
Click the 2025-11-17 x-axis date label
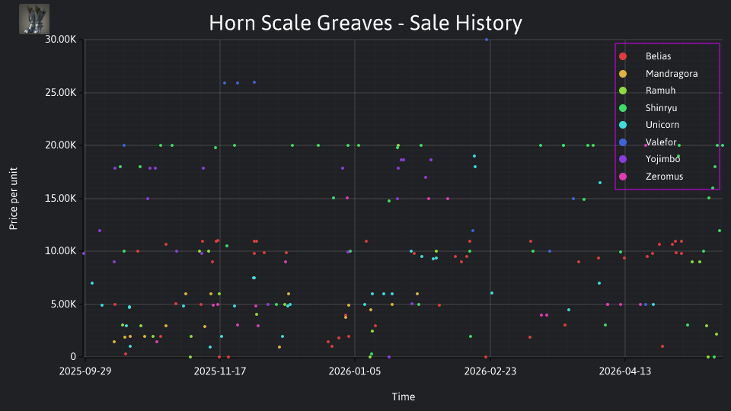click(x=219, y=371)
